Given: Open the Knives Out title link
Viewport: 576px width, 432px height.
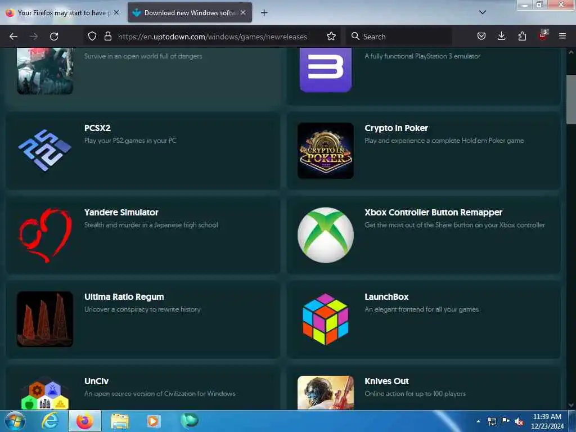Looking at the screenshot, I should (386, 381).
